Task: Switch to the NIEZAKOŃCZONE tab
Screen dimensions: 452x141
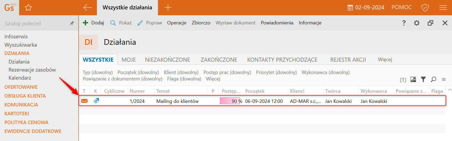Action: (x=167, y=60)
